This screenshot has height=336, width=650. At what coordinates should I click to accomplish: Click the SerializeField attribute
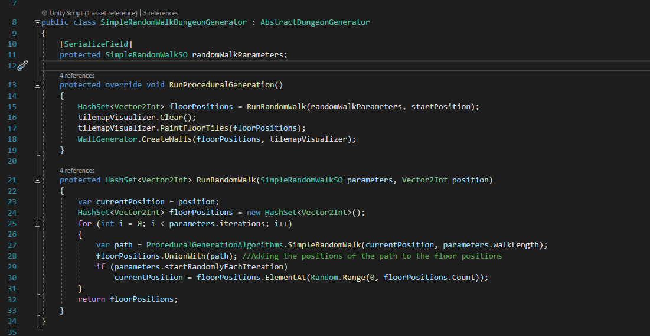(96, 44)
